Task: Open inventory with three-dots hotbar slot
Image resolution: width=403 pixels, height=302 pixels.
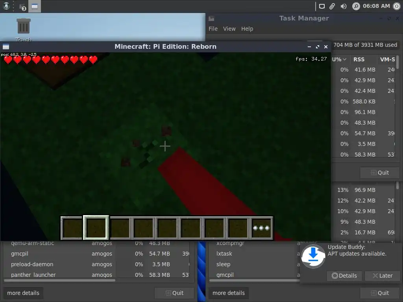Action: tap(261, 228)
